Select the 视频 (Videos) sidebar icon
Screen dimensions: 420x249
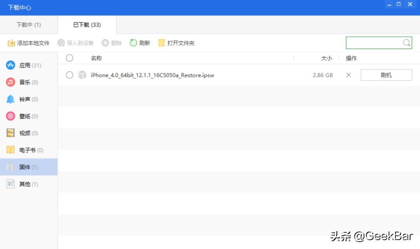tap(10, 133)
